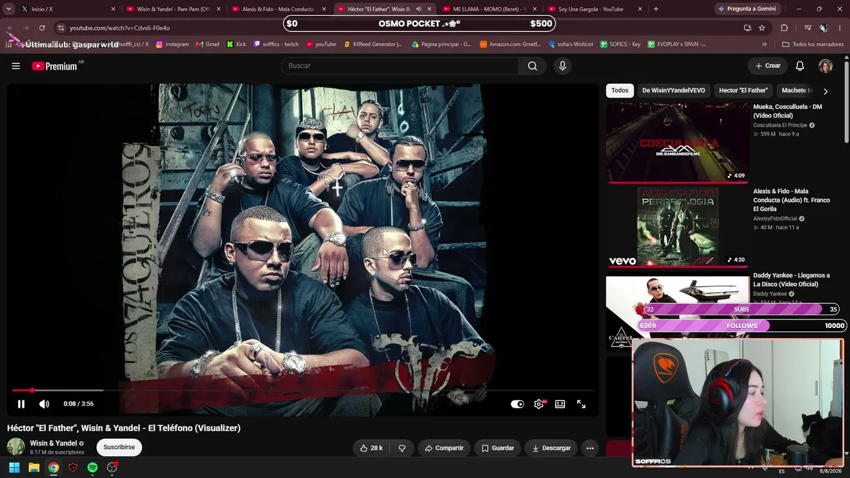The width and height of the screenshot is (850, 478).
Task: Download the video with Descargar
Action: [x=551, y=448]
